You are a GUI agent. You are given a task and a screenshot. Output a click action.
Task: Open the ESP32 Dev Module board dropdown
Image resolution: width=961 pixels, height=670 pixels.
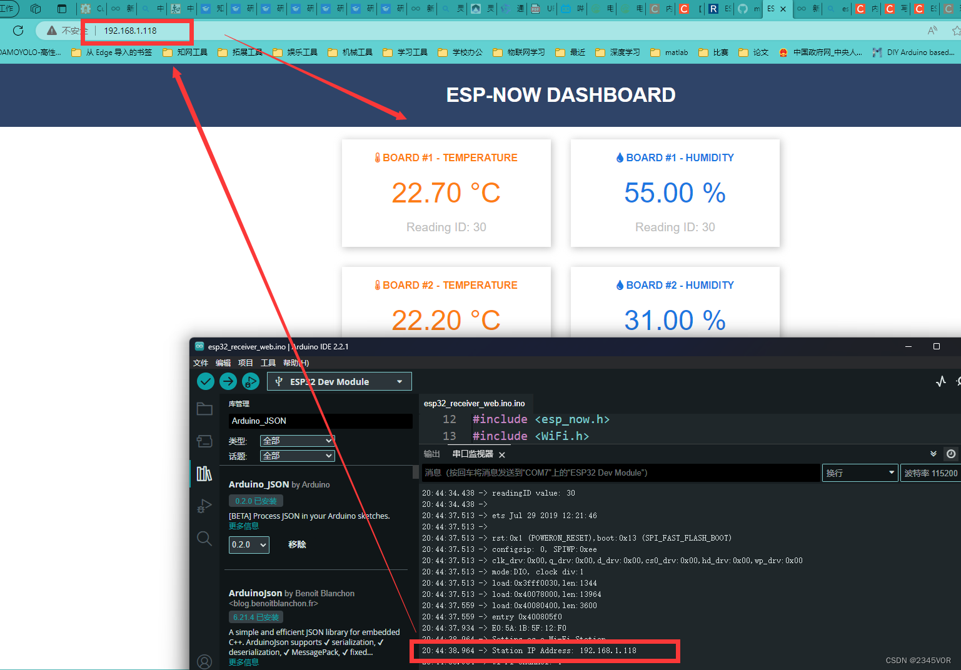[340, 381]
